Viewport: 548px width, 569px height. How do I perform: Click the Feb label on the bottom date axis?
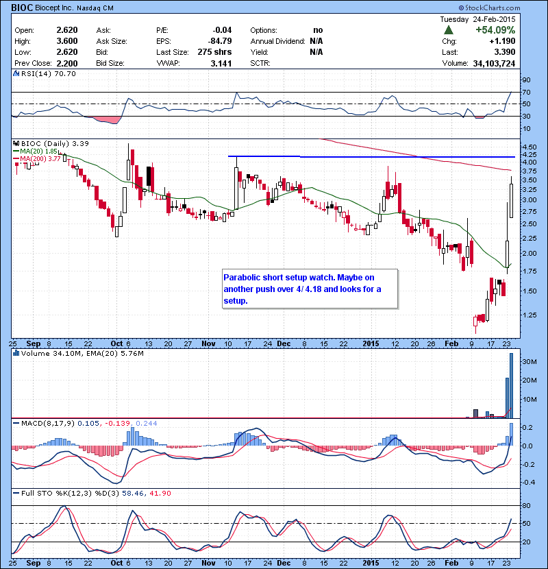(451, 563)
